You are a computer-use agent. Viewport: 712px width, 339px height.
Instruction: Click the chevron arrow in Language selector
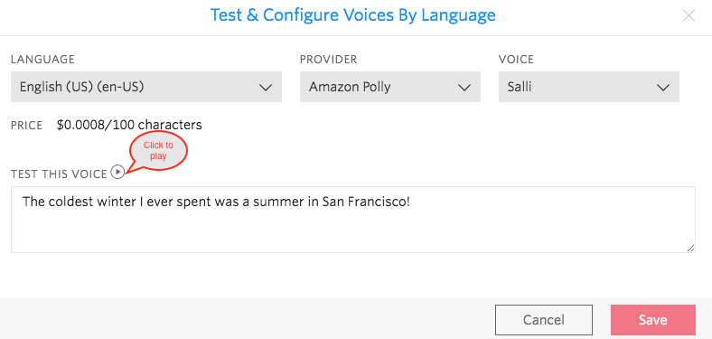266,88
